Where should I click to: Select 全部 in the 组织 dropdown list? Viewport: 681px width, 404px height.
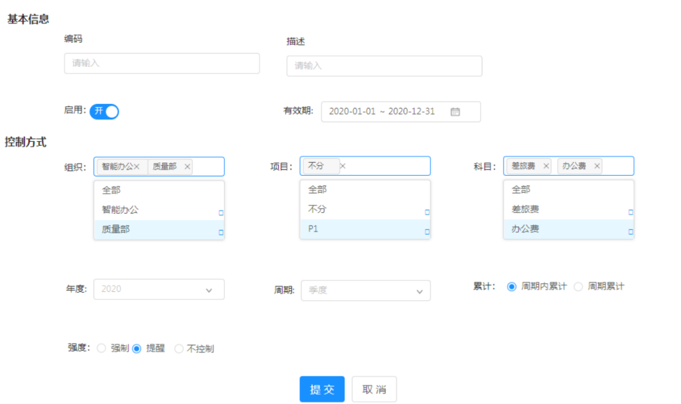pyautogui.click(x=159, y=190)
